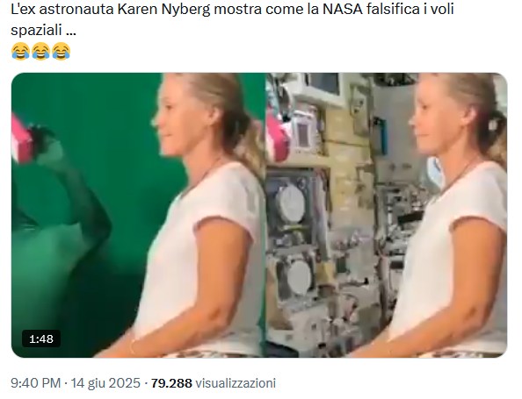Click the 79.288 view count number

(x=171, y=383)
